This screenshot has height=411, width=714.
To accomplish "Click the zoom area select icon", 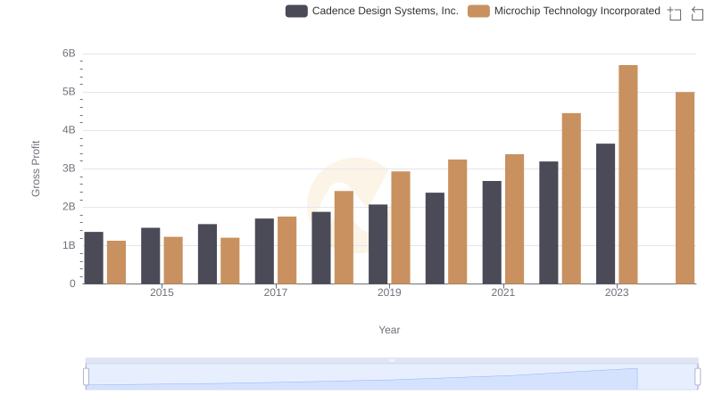I will click(x=675, y=13).
